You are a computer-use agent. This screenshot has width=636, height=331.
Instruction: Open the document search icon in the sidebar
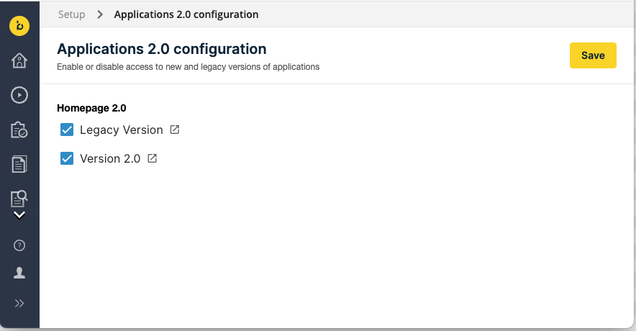(x=19, y=197)
